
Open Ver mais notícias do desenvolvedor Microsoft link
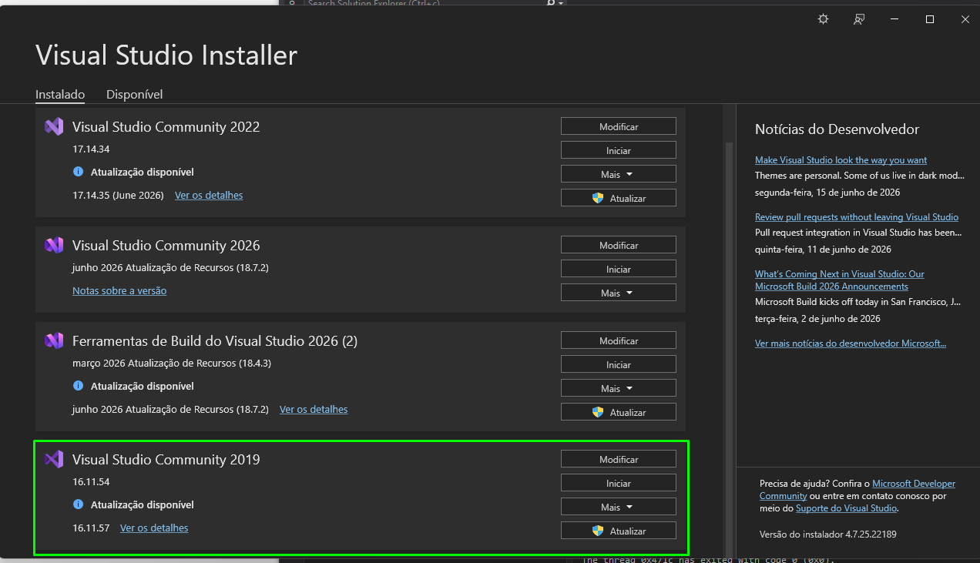pos(851,343)
